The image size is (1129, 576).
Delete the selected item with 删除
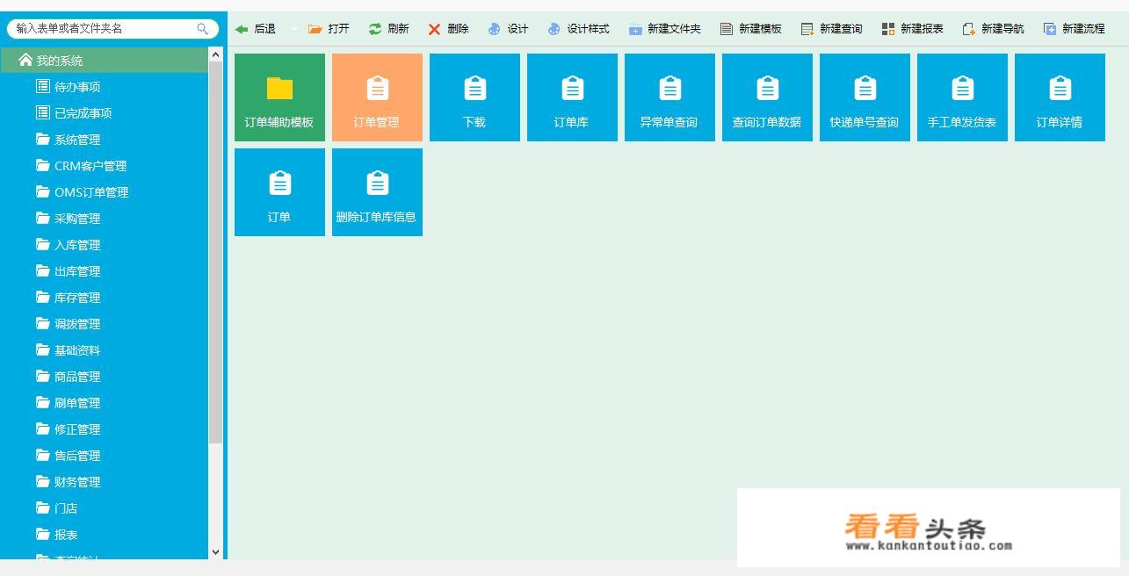coord(448,29)
